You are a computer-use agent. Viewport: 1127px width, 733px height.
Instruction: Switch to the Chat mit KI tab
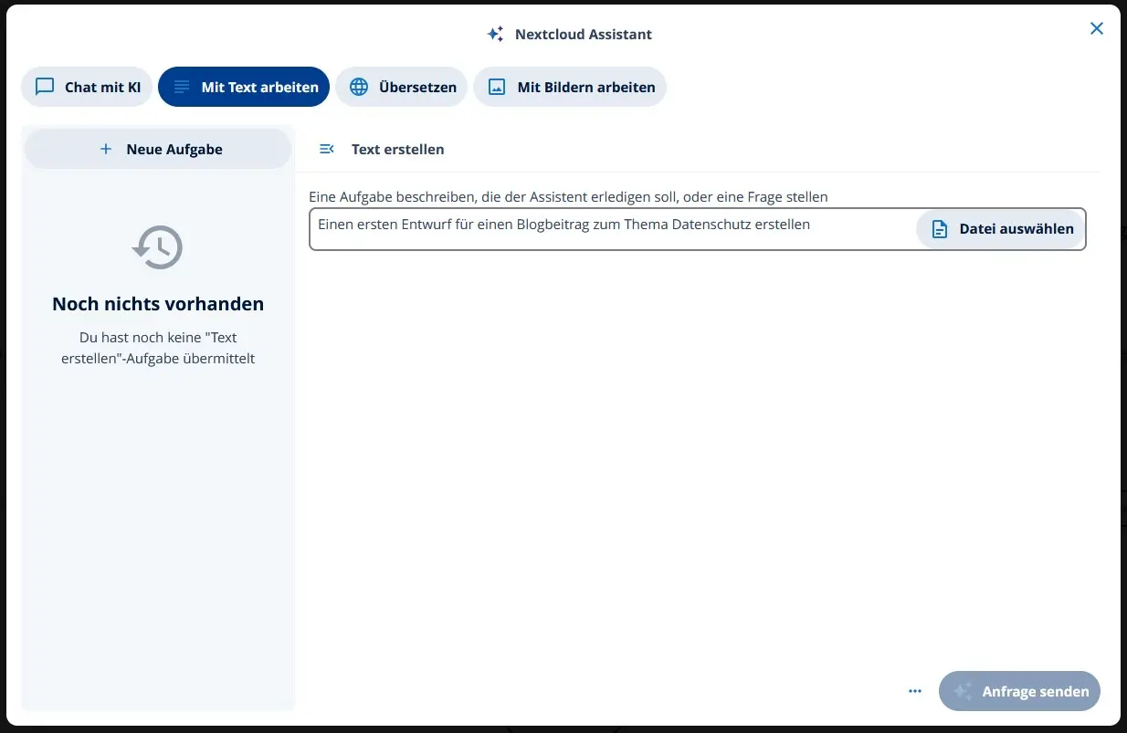(x=86, y=87)
